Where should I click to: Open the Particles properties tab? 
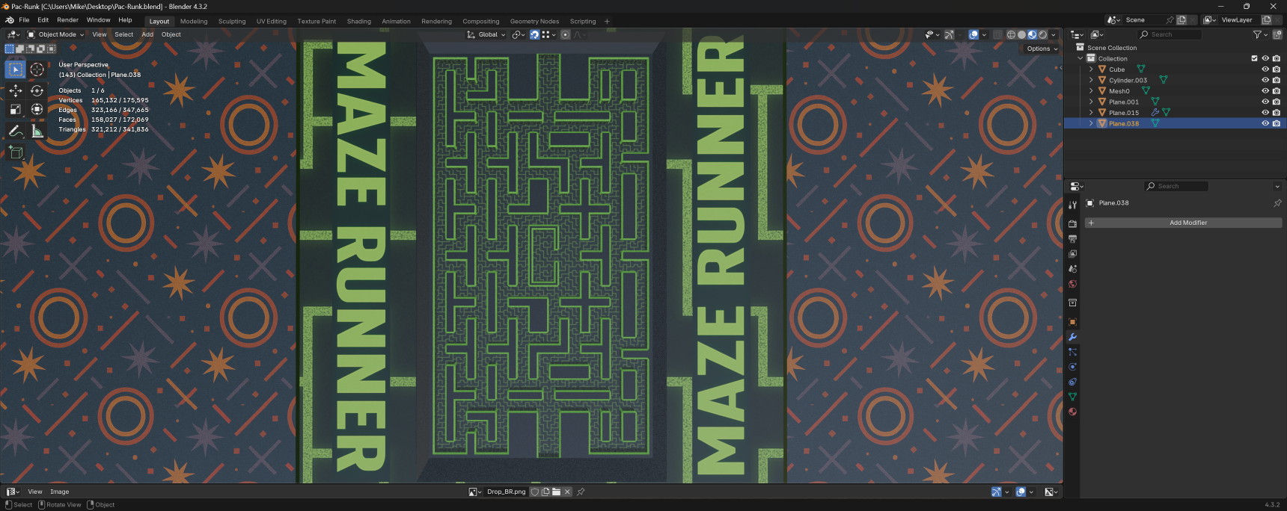[x=1072, y=352]
